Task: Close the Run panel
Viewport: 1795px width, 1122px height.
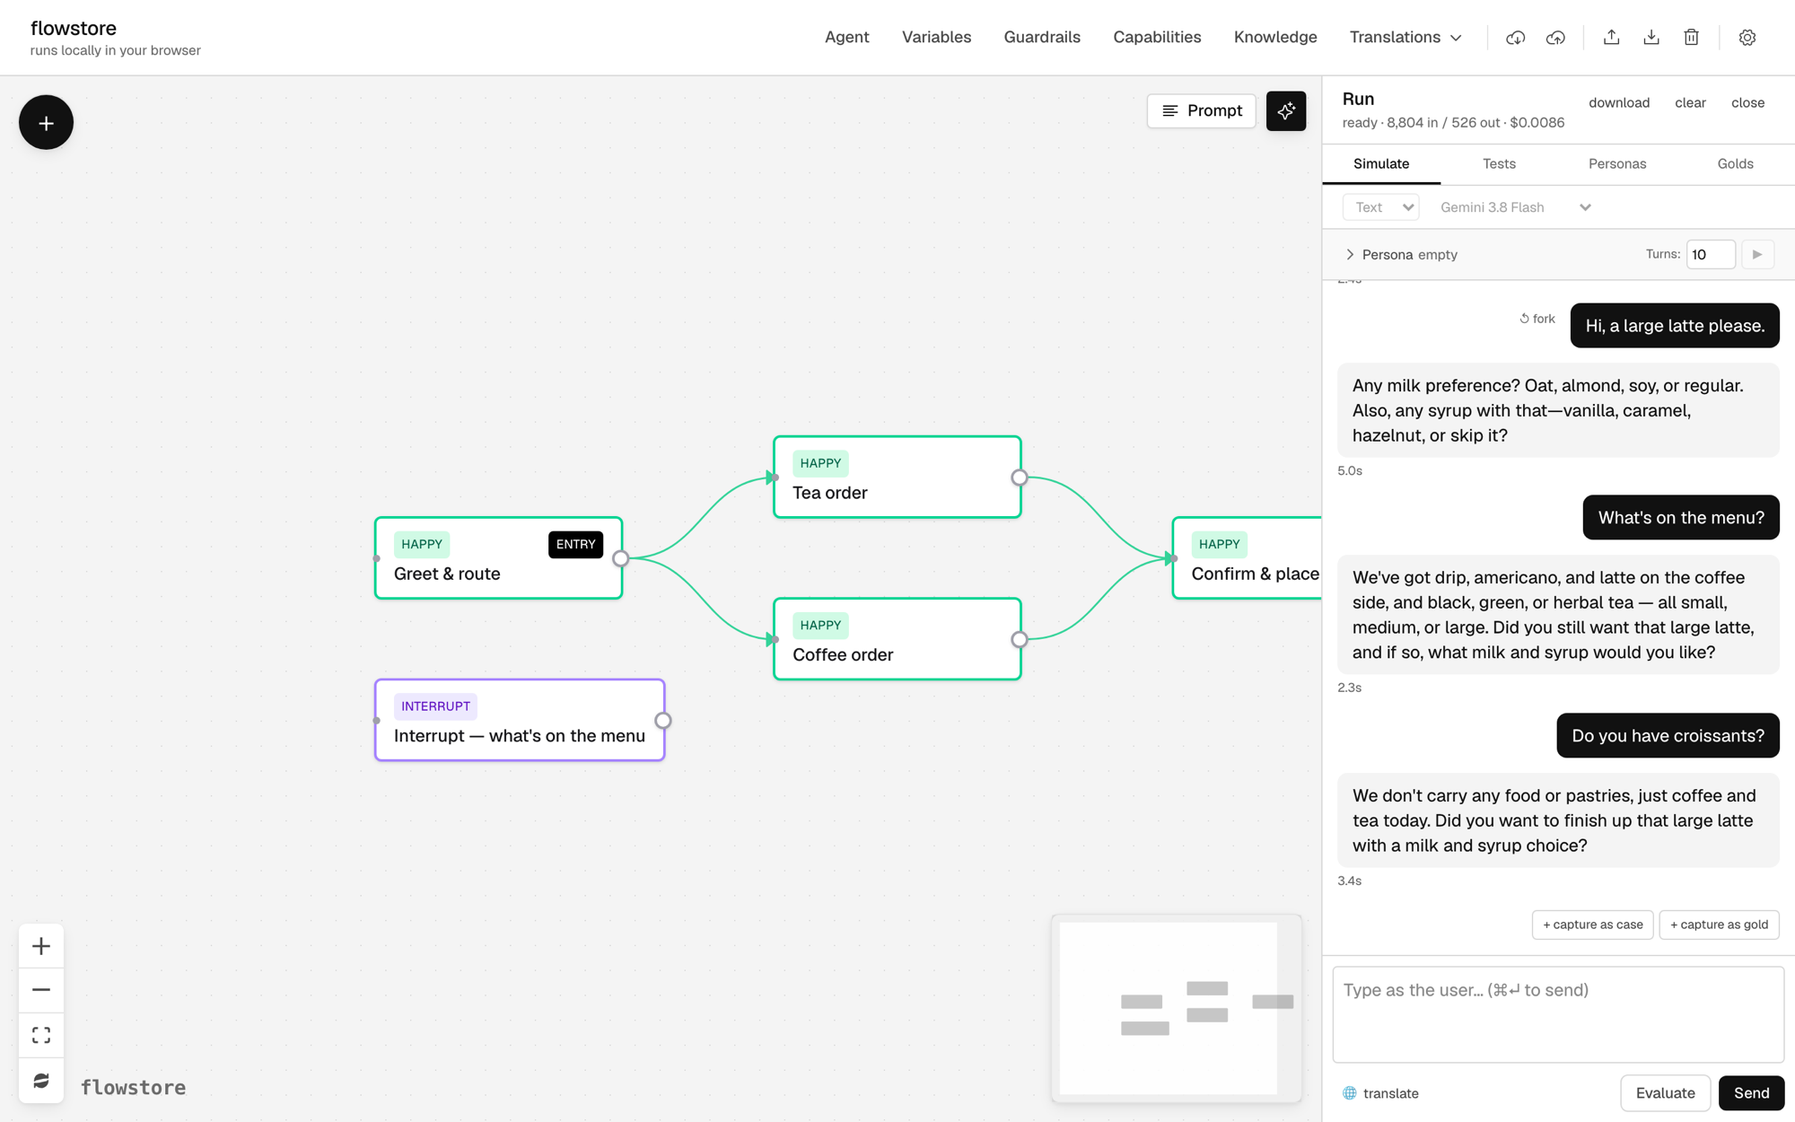Action: tap(1747, 102)
